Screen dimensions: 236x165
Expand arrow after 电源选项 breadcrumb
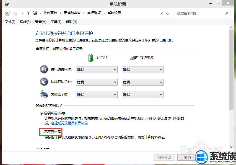(x=104, y=13)
